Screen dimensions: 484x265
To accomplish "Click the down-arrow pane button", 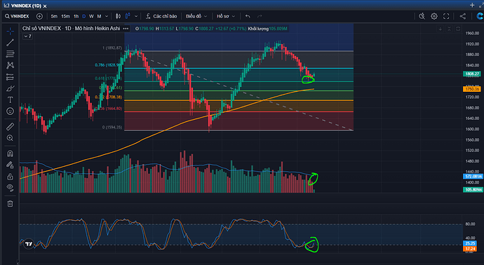I will click(441, 29).
